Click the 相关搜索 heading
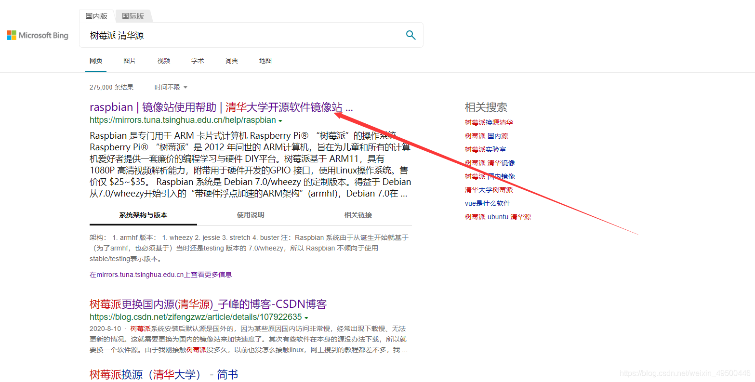Image resolution: width=755 pixels, height=382 pixels. (486, 107)
